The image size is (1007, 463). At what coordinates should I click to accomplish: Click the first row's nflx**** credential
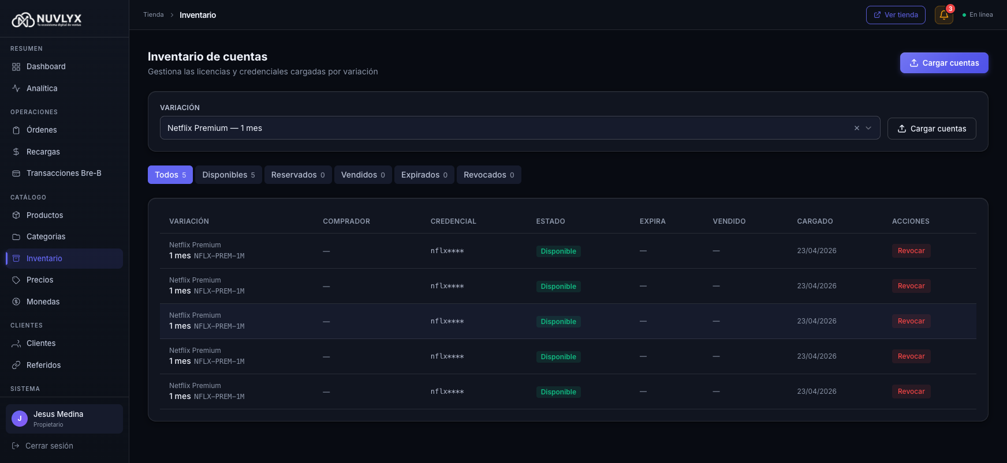447,251
